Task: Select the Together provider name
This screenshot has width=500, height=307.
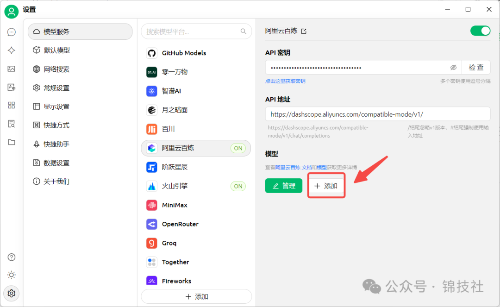Action: (x=175, y=262)
